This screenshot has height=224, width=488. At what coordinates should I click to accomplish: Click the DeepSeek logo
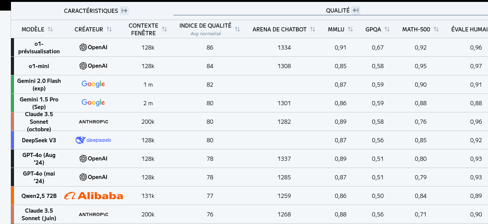[x=93, y=140]
